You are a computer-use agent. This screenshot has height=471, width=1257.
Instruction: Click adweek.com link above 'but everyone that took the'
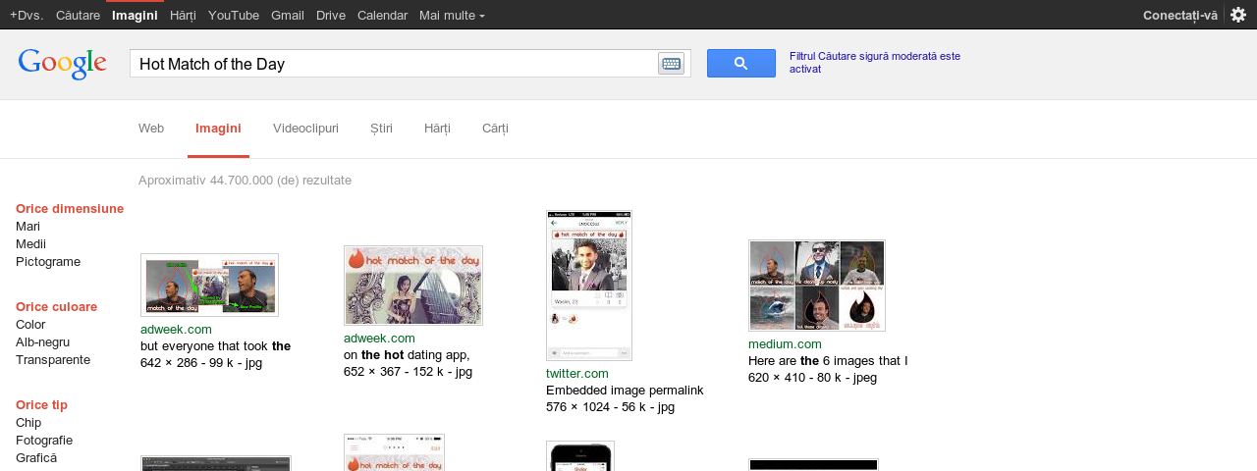pos(176,330)
